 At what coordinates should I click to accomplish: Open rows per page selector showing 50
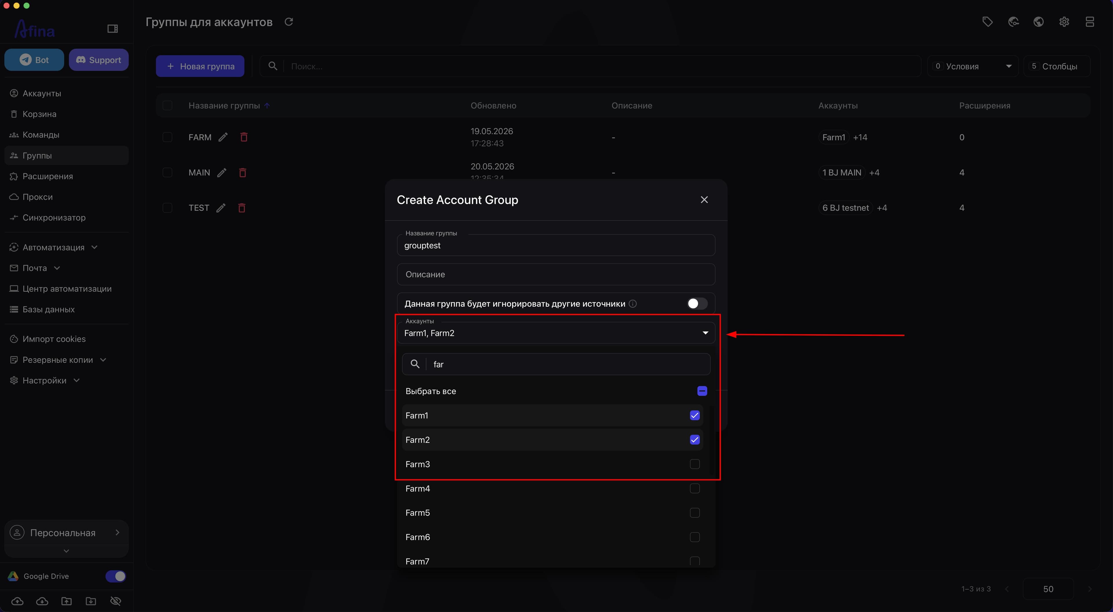[1048, 589]
